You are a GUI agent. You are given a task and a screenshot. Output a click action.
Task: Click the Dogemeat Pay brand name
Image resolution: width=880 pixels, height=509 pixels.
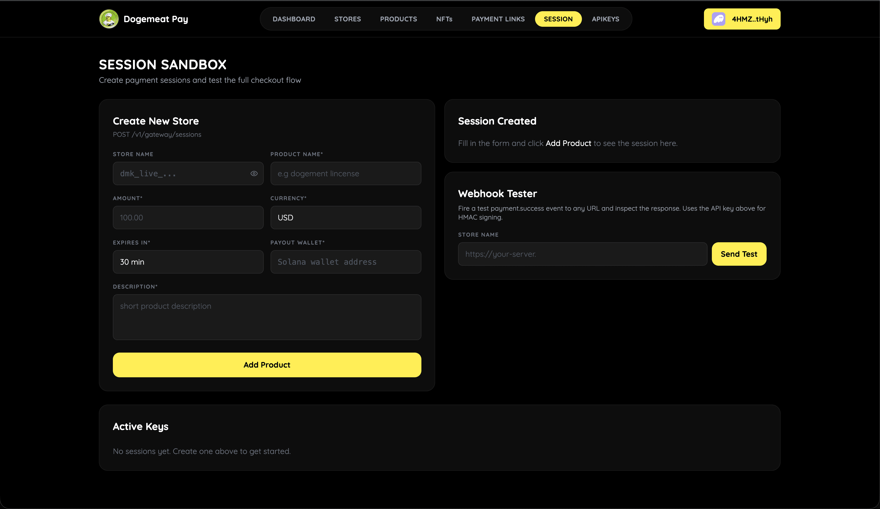click(x=156, y=19)
